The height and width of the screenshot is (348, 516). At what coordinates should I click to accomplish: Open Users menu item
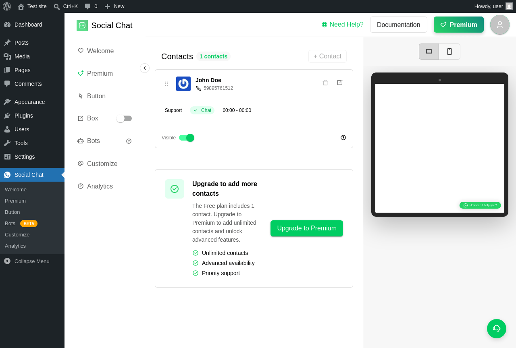(32, 129)
